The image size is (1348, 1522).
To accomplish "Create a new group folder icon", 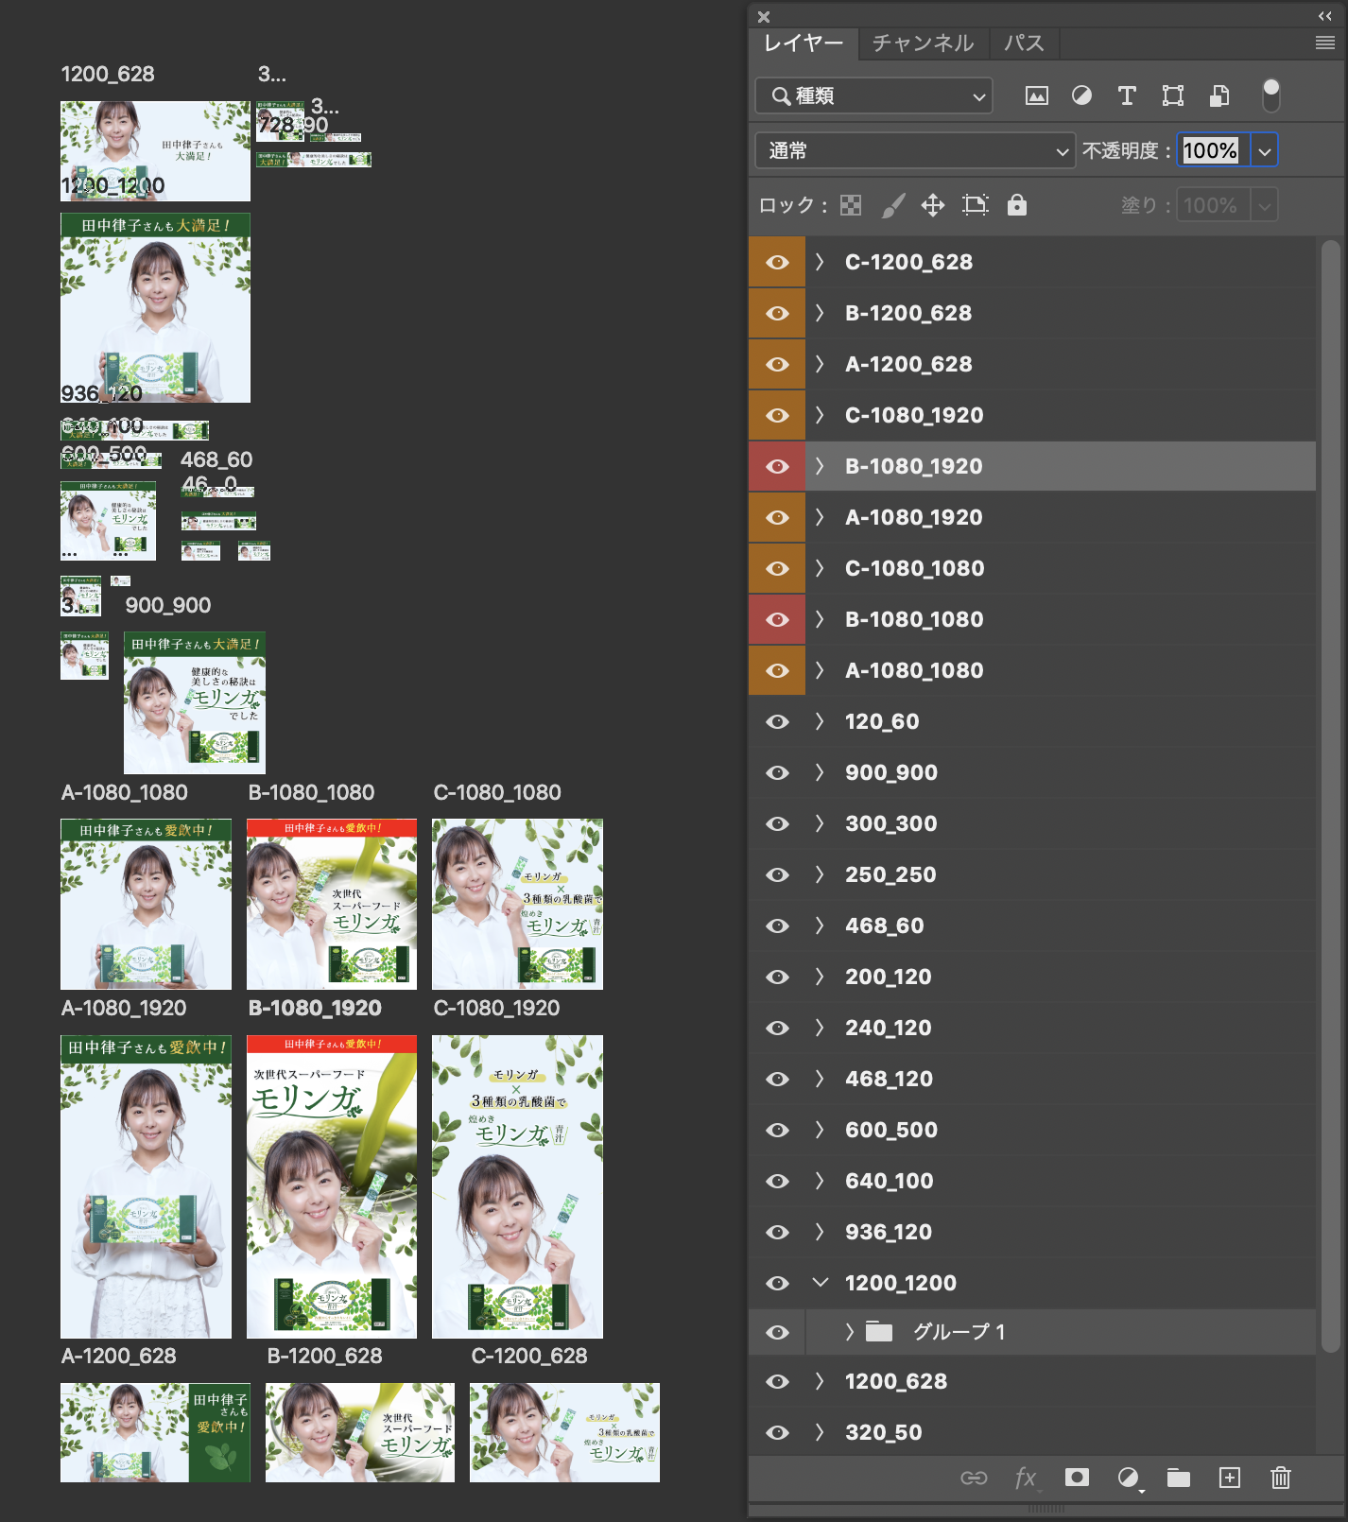I will pos(1179,1478).
